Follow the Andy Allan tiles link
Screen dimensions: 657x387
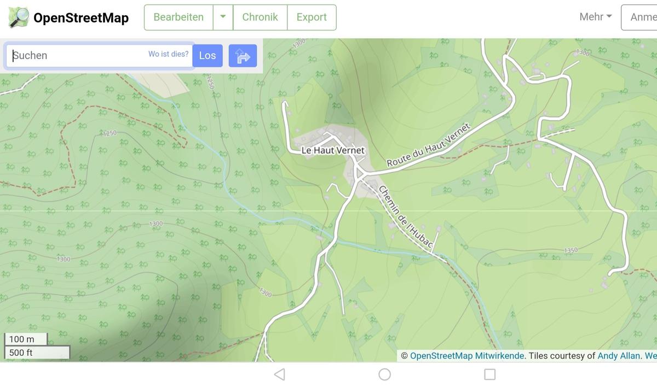point(618,356)
